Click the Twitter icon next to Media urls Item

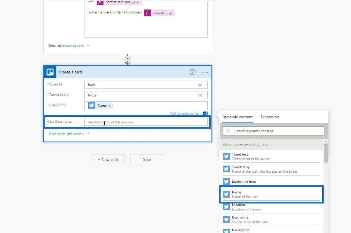click(x=226, y=182)
